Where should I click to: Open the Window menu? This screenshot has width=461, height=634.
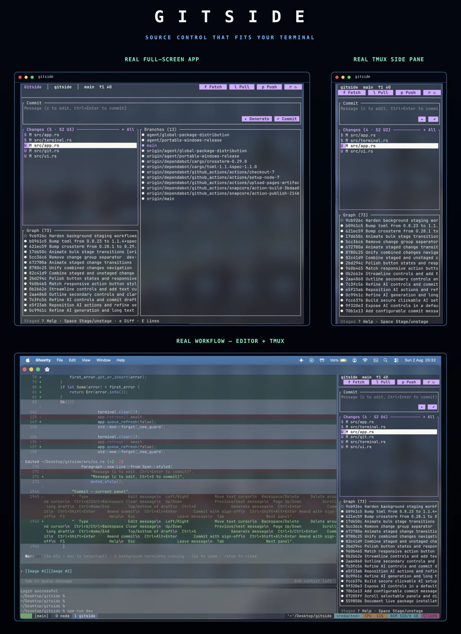[x=103, y=360]
